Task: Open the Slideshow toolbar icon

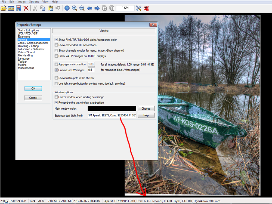Action: pos(11,8)
